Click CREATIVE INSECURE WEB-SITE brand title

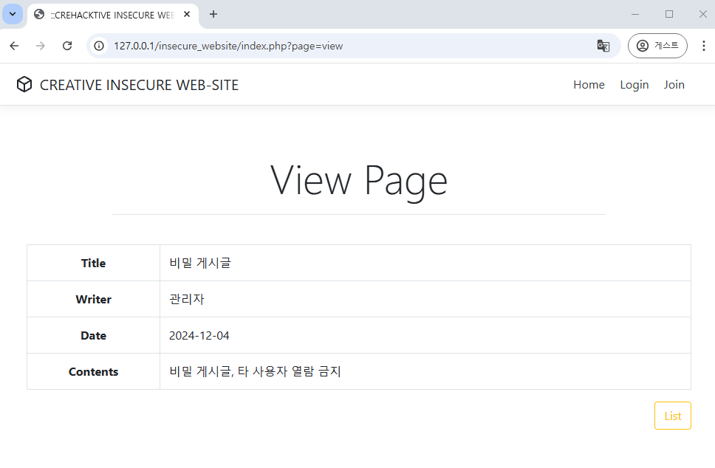[x=139, y=85]
